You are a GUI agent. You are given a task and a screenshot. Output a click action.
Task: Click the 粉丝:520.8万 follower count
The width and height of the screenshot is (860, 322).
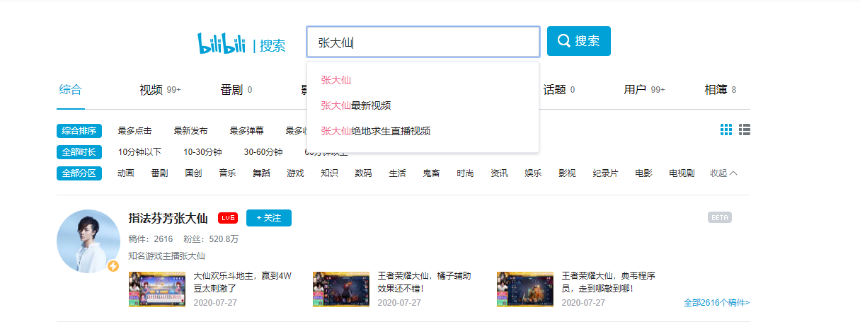(211, 239)
